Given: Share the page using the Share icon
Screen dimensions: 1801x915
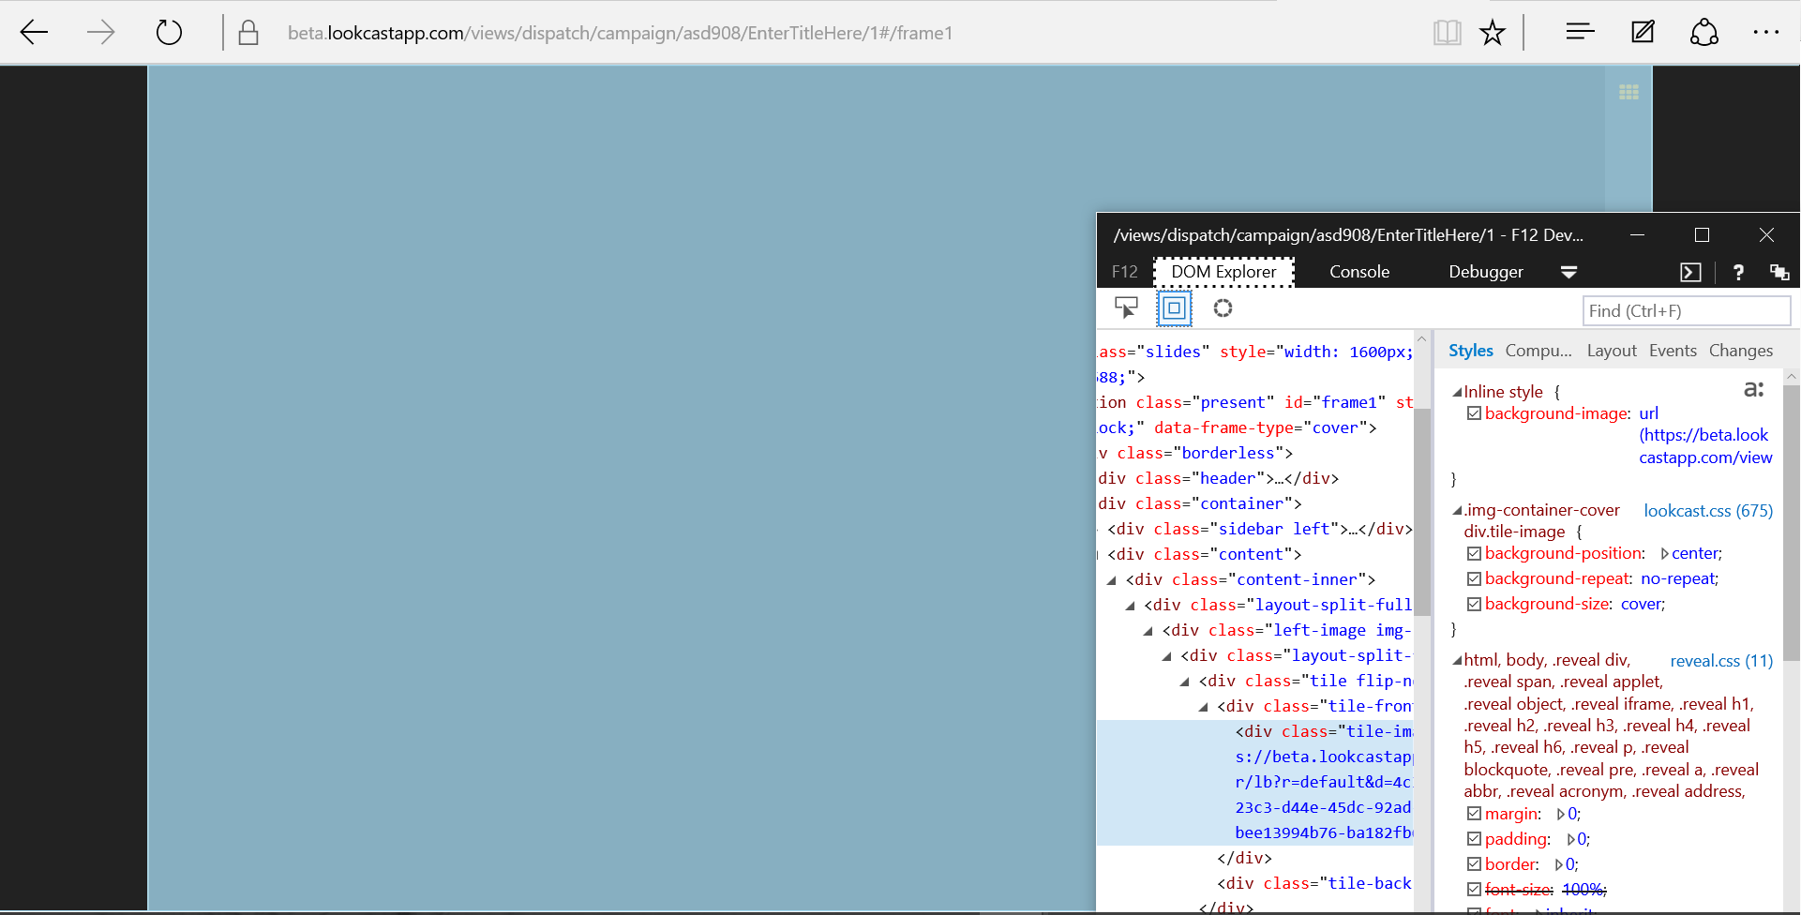Looking at the screenshot, I should point(1703,32).
